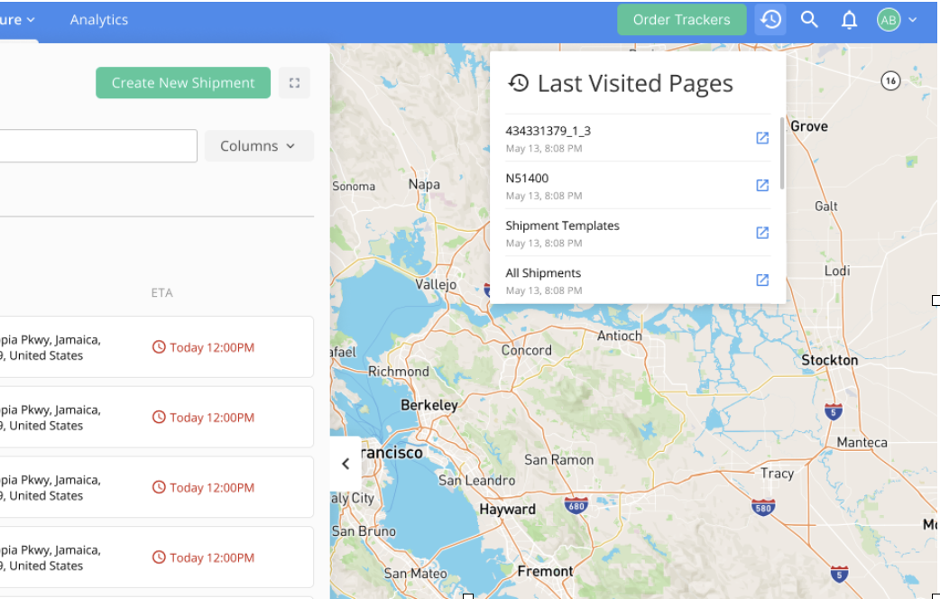Click the Sonoma label on the map

pyautogui.click(x=354, y=186)
